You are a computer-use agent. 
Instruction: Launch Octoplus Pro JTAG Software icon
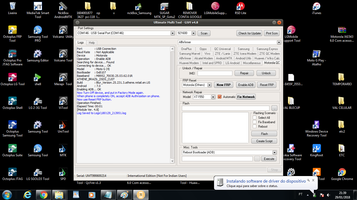click(12, 58)
